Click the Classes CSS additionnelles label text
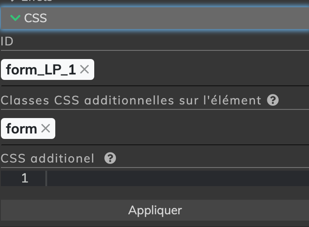This screenshot has height=227, width=309. pyautogui.click(x=131, y=100)
